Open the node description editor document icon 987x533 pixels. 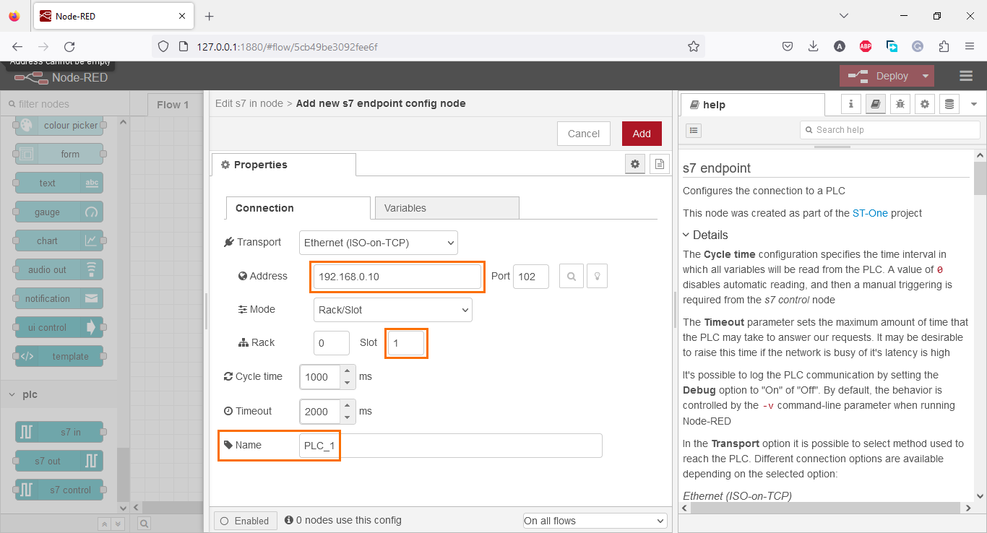click(659, 164)
